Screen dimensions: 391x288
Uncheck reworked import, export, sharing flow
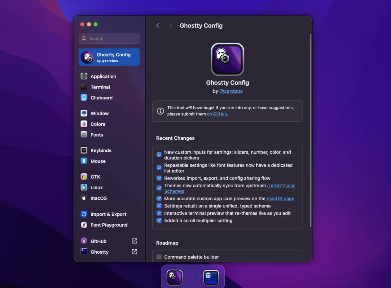[x=159, y=178]
